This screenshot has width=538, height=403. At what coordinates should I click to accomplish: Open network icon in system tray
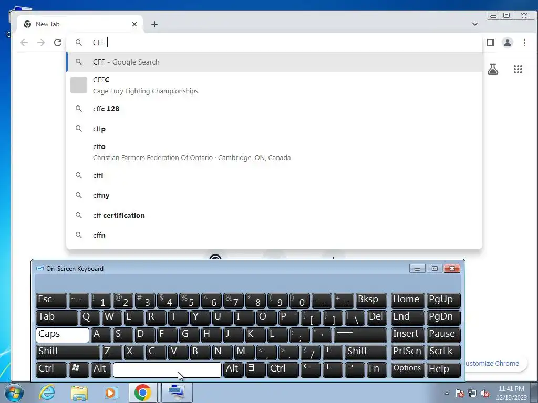472,393
